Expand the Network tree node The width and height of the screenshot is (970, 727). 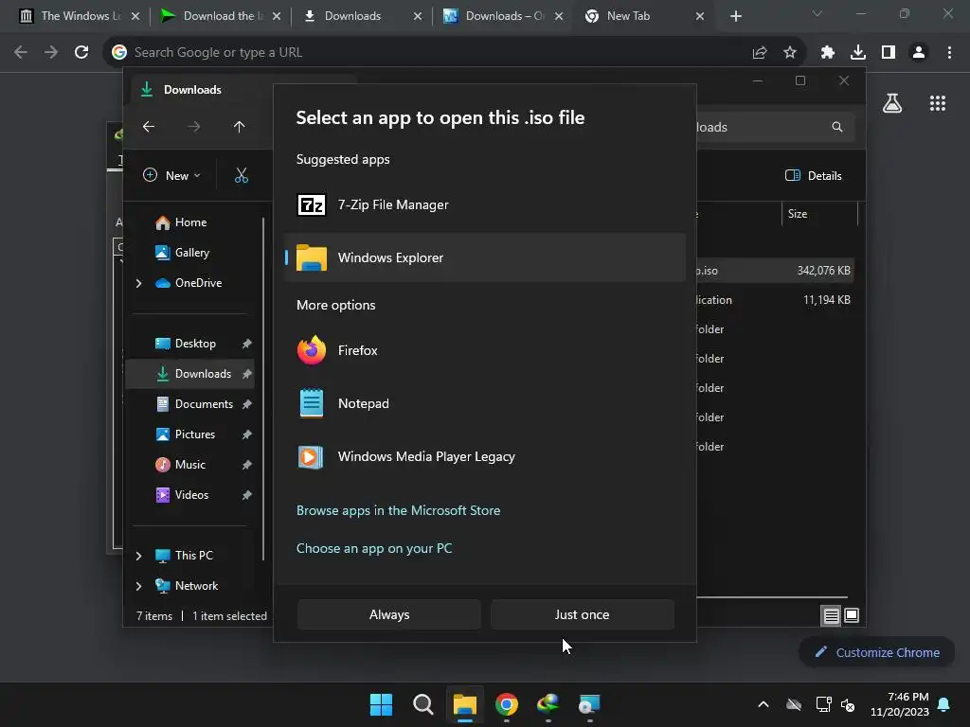click(x=138, y=586)
